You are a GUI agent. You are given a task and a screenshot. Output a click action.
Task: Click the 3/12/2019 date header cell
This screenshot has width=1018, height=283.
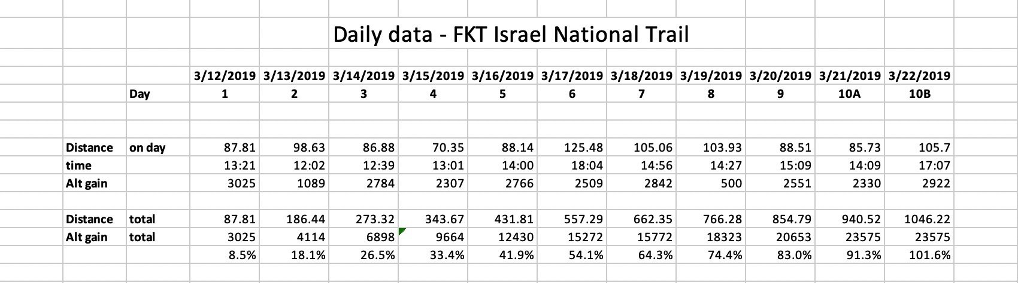225,76
